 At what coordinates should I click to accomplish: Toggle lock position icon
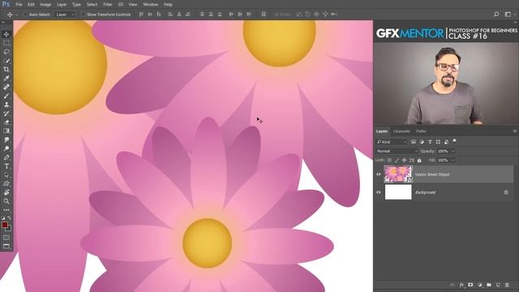404,161
